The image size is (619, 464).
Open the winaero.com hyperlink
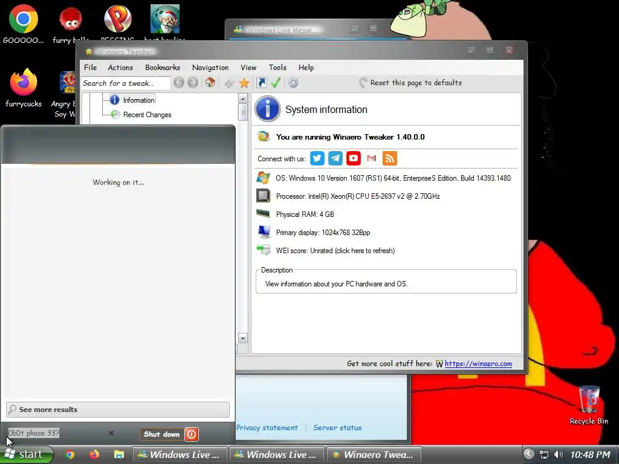point(479,364)
